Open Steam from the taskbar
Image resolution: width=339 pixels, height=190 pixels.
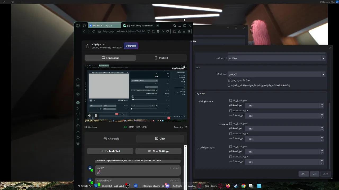tap(235, 186)
